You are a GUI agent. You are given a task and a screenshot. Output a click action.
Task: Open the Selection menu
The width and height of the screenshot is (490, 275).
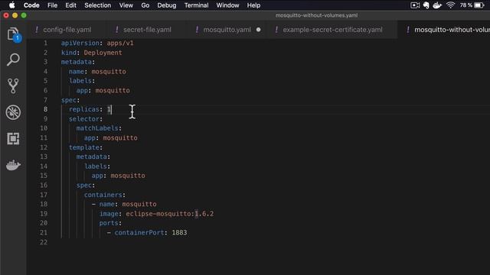(97, 5)
